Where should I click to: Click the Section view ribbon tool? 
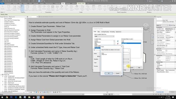point(62,8)
